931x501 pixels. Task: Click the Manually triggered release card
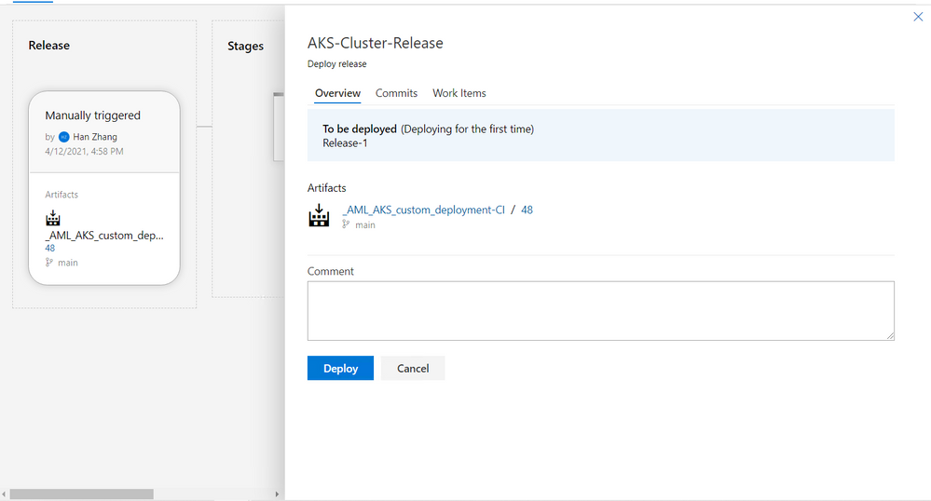[x=103, y=187]
